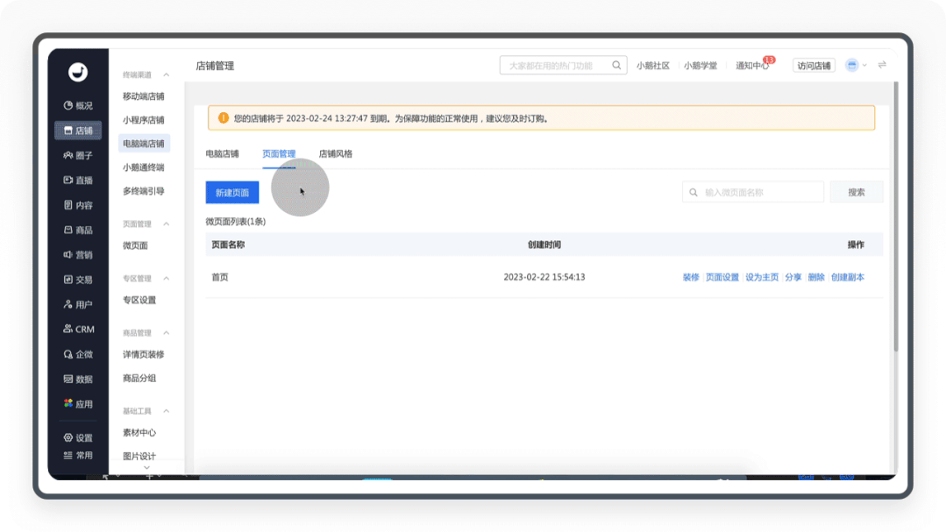This screenshot has width=946, height=532.
Task: Click 分享 for 首页
Action: pyautogui.click(x=793, y=277)
